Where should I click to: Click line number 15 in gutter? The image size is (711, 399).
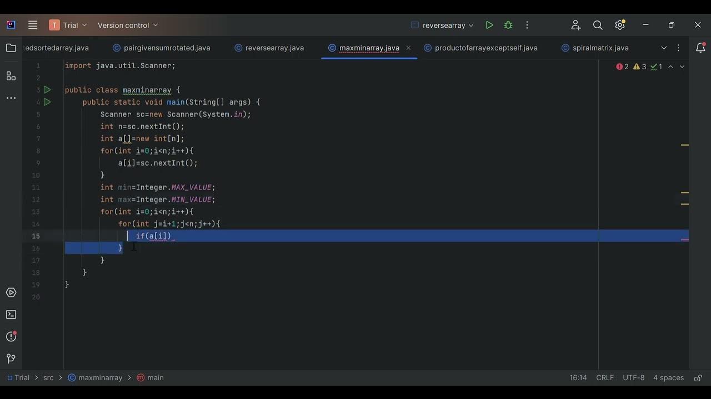pos(36,236)
